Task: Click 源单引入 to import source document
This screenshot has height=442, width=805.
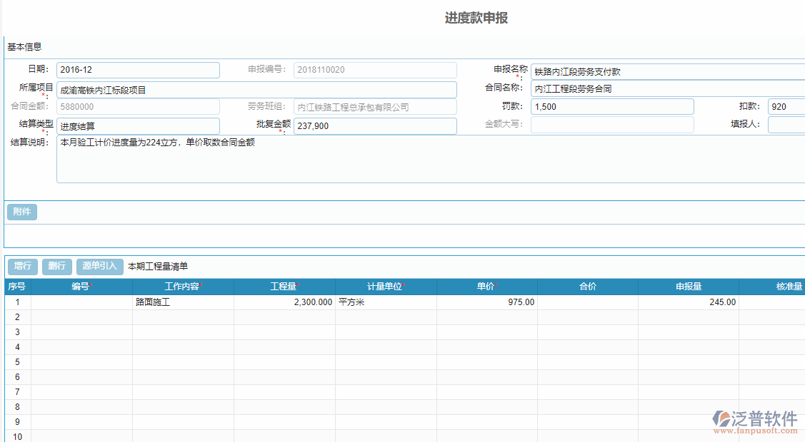Action: pyautogui.click(x=99, y=266)
